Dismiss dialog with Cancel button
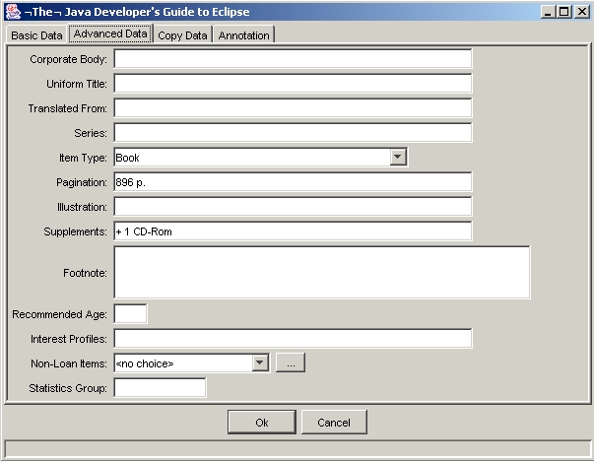Image resolution: width=594 pixels, height=461 pixels. (x=334, y=423)
